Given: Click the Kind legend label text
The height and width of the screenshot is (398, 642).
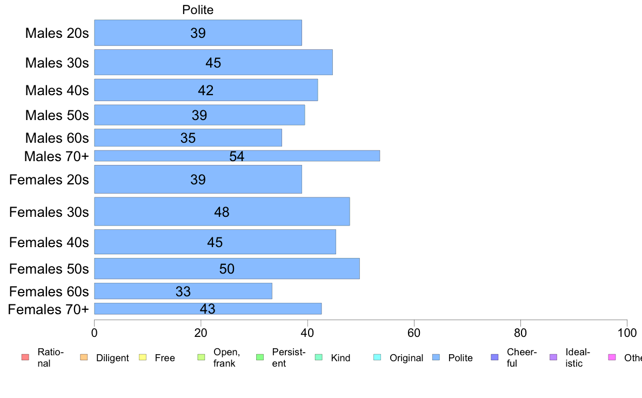Looking at the screenshot, I should pyautogui.click(x=340, y=358).
